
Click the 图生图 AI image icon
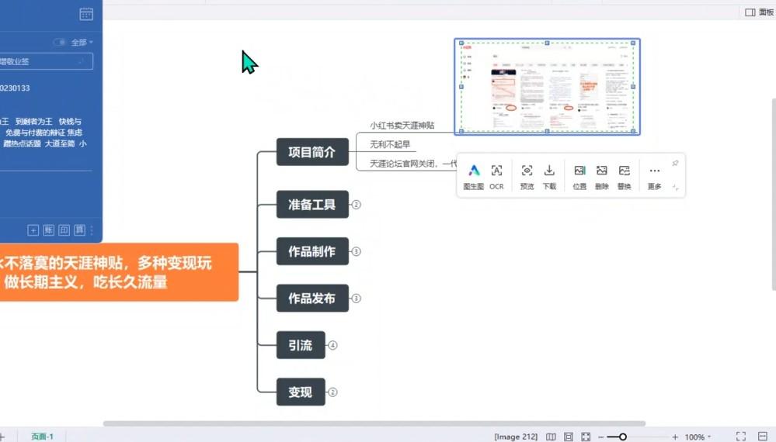pyautogui.click(x=474, y=176)
